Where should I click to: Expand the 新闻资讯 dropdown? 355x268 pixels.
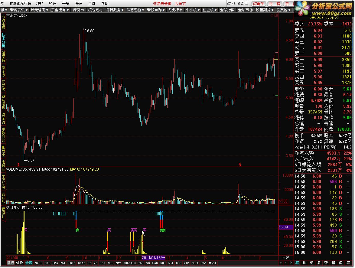click(x=19, y=10)
